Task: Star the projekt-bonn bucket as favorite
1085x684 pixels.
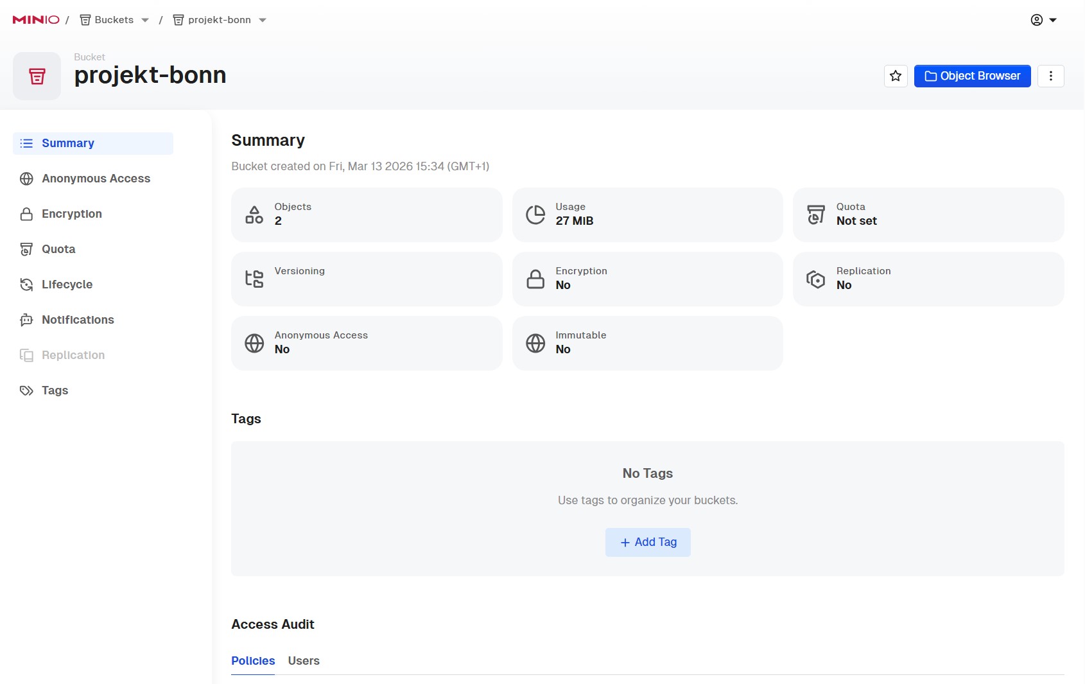Action: point(896,76)
